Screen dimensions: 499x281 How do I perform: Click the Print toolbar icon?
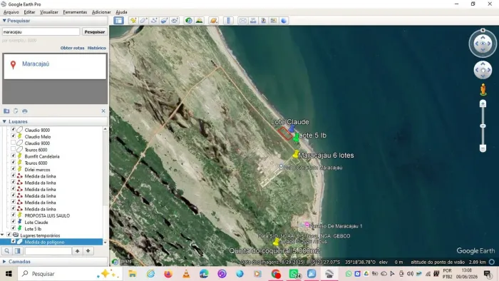(x=253, y=21)
